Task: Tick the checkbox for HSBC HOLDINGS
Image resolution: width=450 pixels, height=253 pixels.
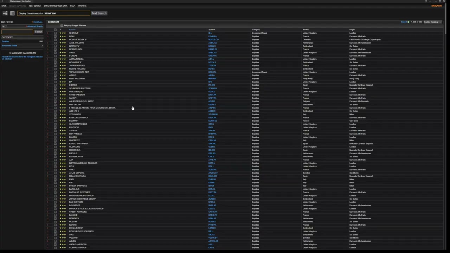Action: 55,78
